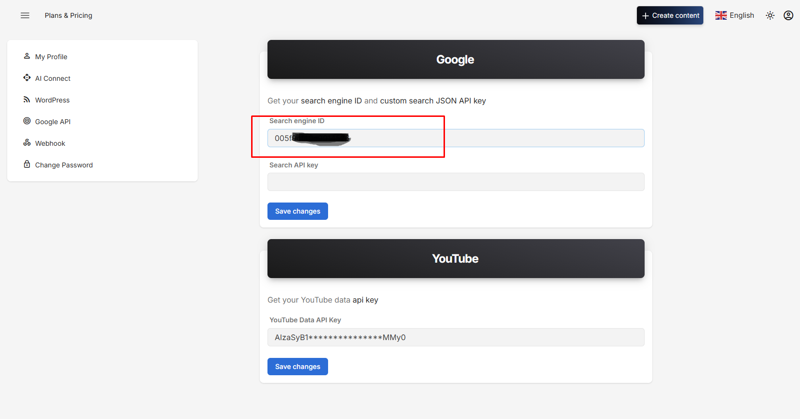
Task: Click the My Profile person icon
Action: pos(27,56)
